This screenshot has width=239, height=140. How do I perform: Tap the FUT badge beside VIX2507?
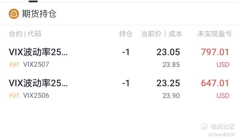click(14, 64)
